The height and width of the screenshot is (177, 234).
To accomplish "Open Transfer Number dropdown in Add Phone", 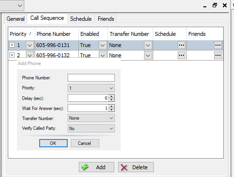I will pyautogui.click(x=91, y=118).
